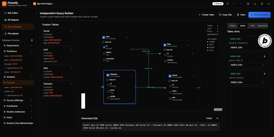Toggle Select All in likes table
The image size is (274, 137).
coord(165,50)
